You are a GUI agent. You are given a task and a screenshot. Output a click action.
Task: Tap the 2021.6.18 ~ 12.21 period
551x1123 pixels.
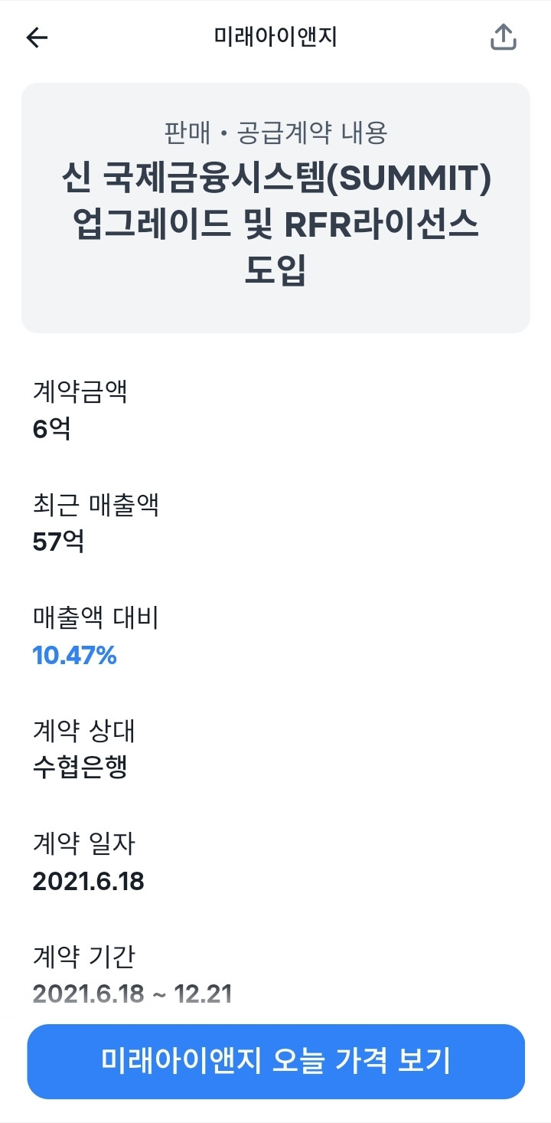point(132,994)
